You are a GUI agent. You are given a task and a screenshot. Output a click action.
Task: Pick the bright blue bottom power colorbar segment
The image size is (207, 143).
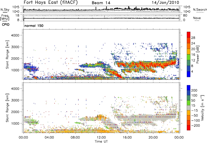tap(189, 74)
